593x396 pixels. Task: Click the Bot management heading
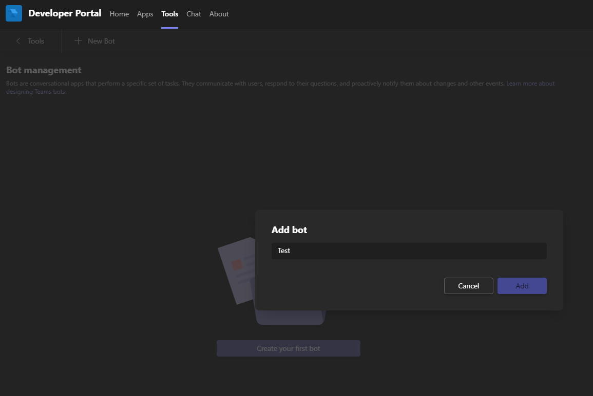[44, 70]
